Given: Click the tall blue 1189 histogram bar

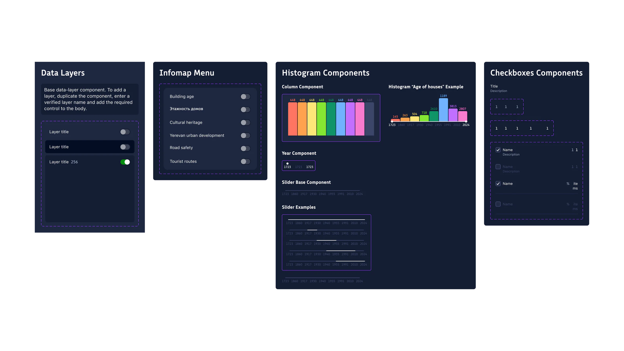Looking at the screenshot, I should click(x=443, y=110).
